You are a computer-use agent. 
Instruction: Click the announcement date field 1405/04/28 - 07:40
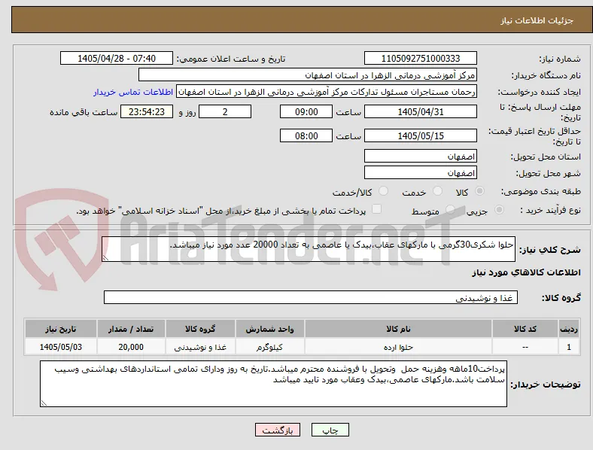[x=117, y=58]
